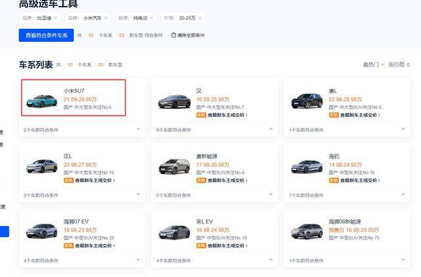Viewport: 421px width, 277px height.
Task: Click the 宋L EV series title
Action: [205, 222]
